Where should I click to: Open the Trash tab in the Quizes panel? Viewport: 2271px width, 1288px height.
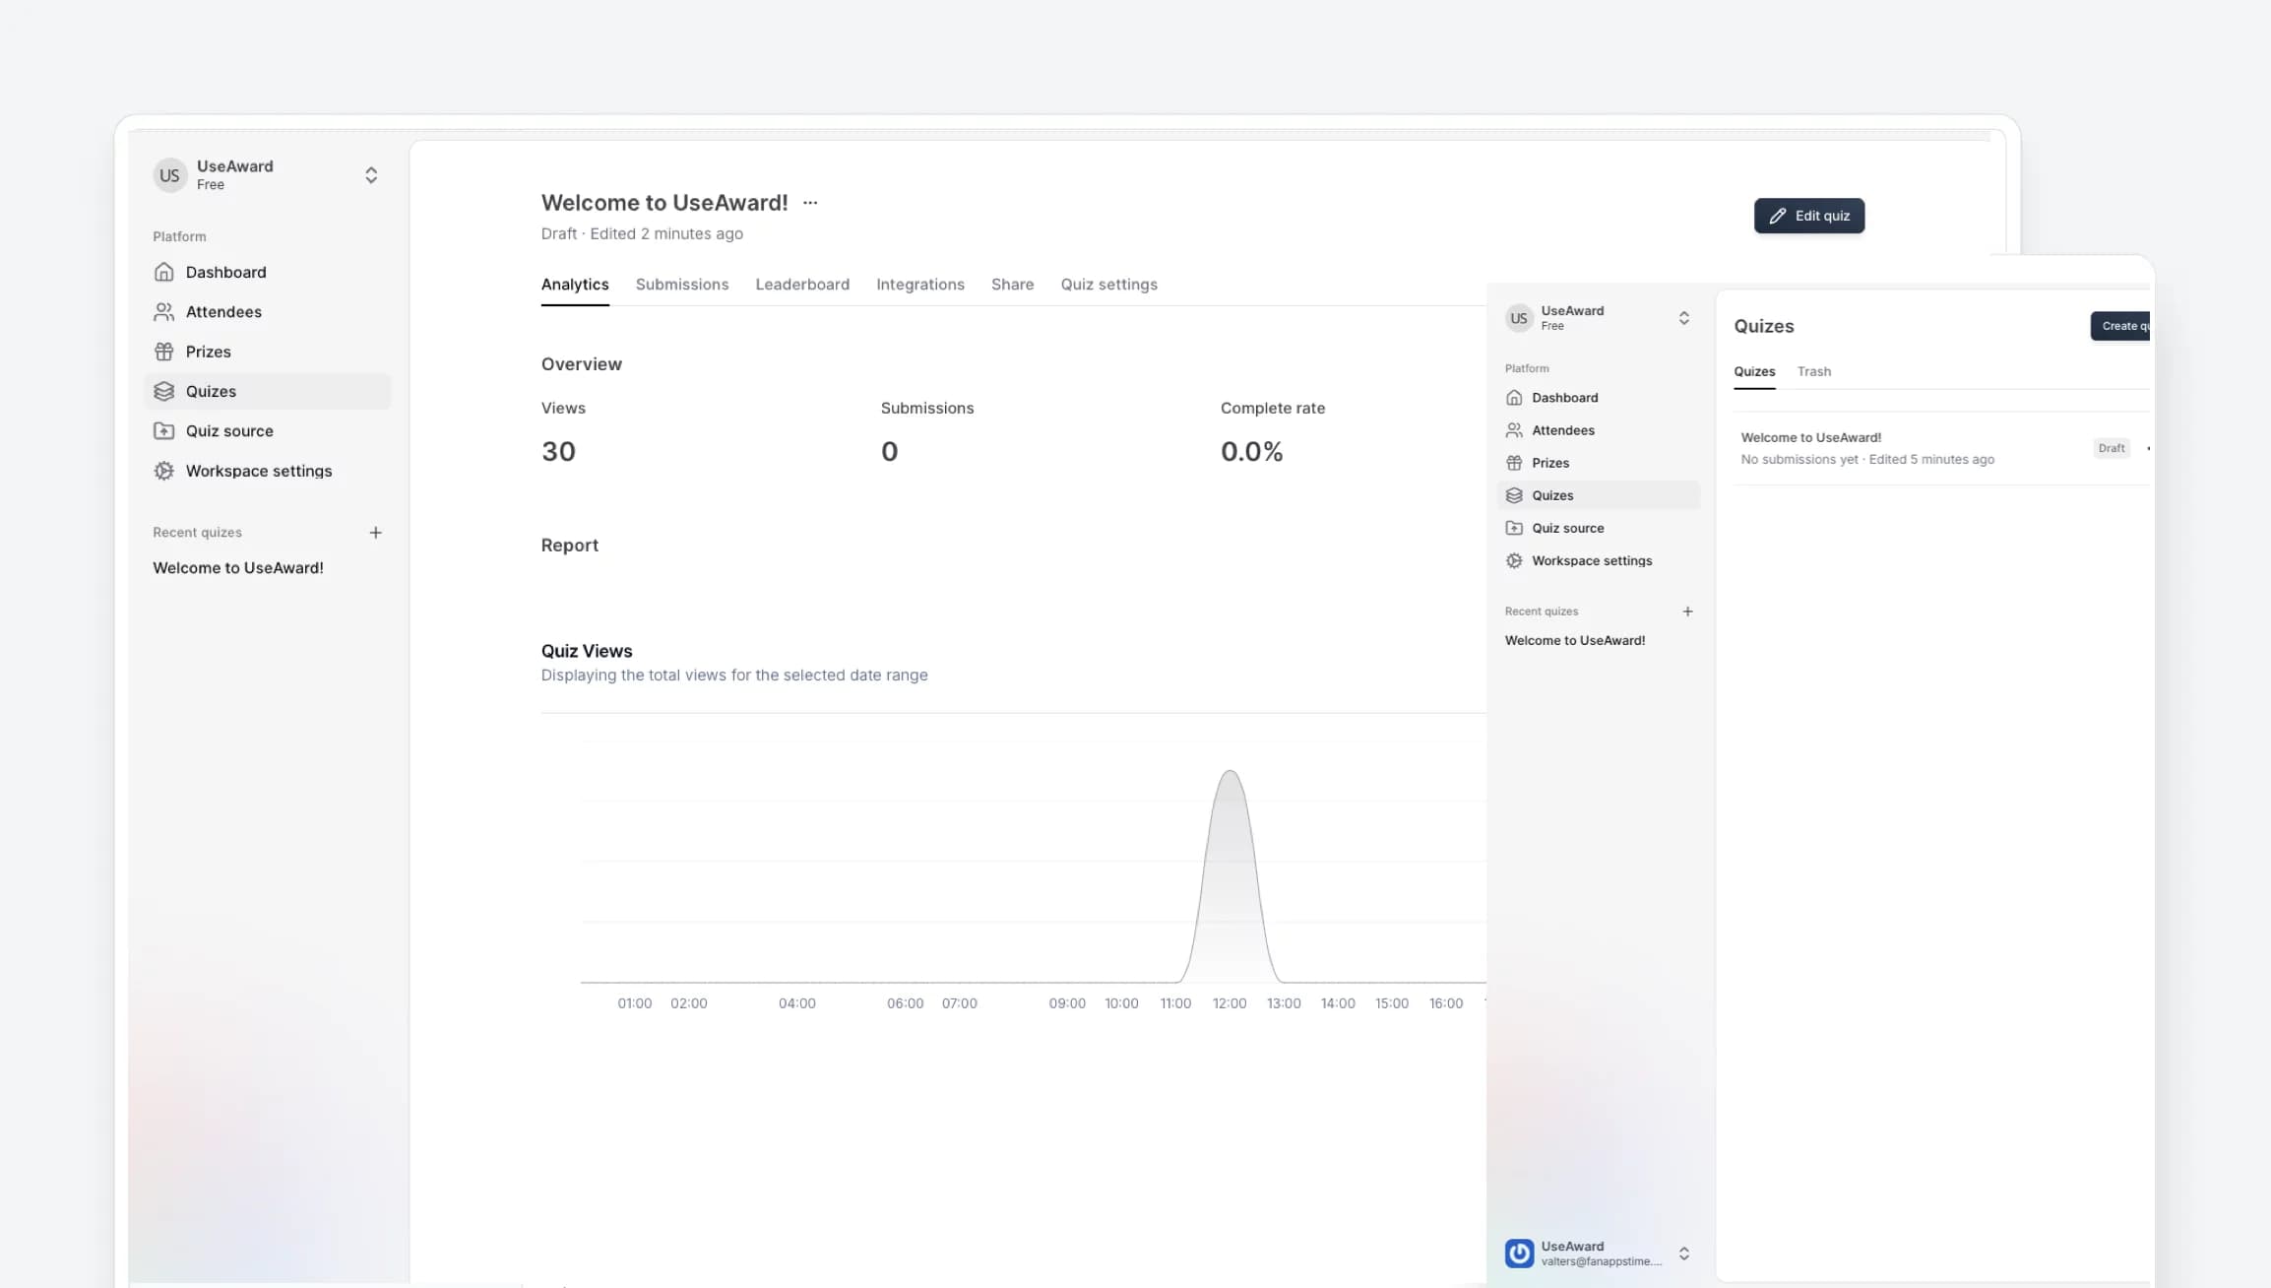[x=1814, y=371]
